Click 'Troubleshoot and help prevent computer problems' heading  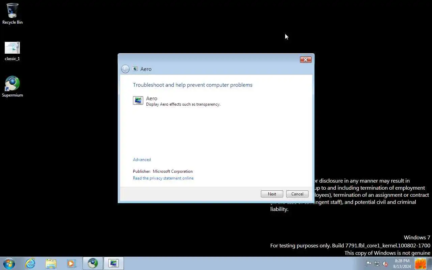(193, 85)
